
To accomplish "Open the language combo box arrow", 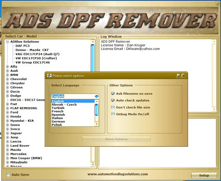I will [x=97, y=96].
